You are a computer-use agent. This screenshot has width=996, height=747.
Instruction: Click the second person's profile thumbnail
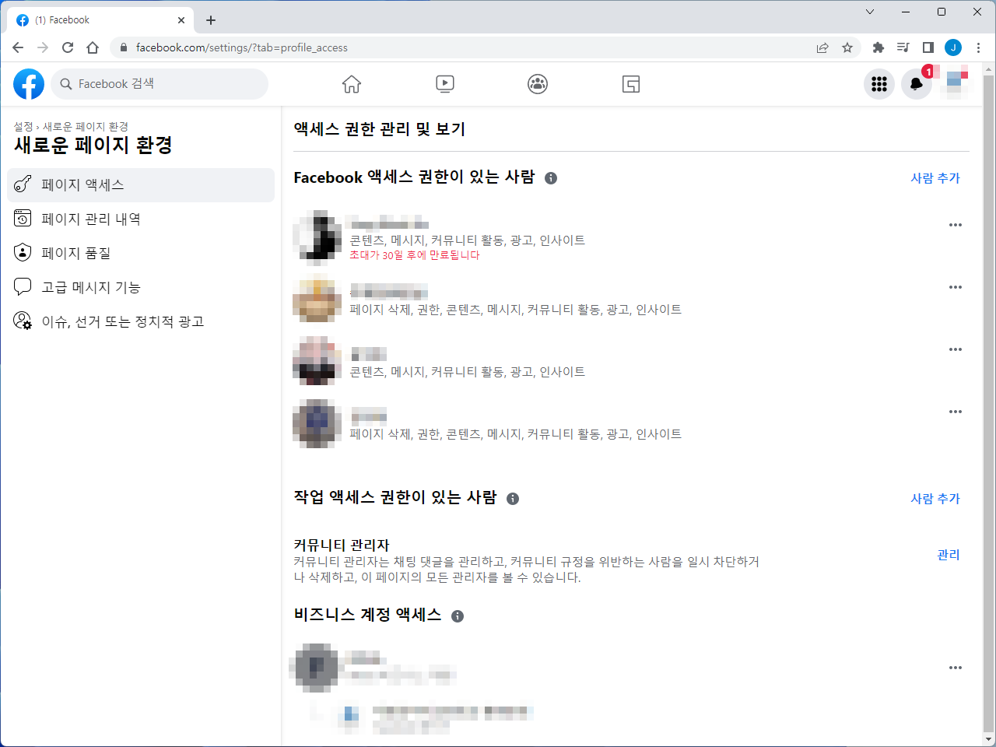(x=317, y=299)
